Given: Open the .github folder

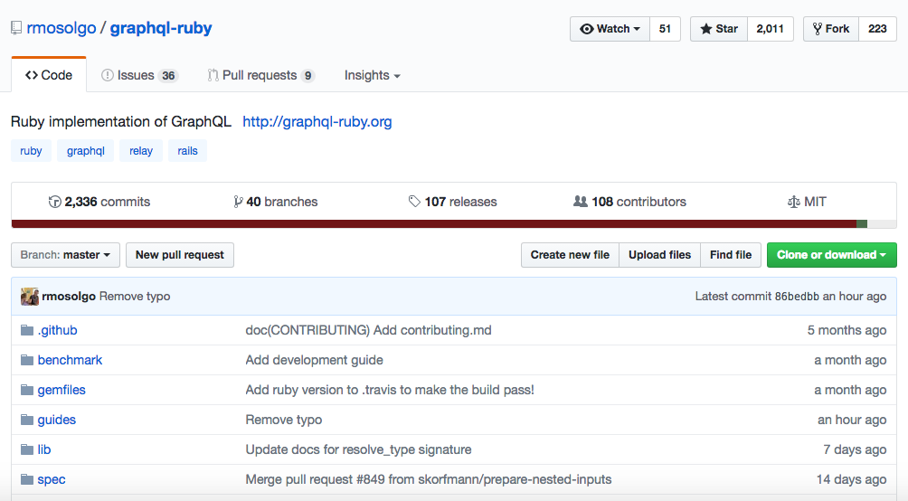Looking at the screenshot, I should pos(57,330).
